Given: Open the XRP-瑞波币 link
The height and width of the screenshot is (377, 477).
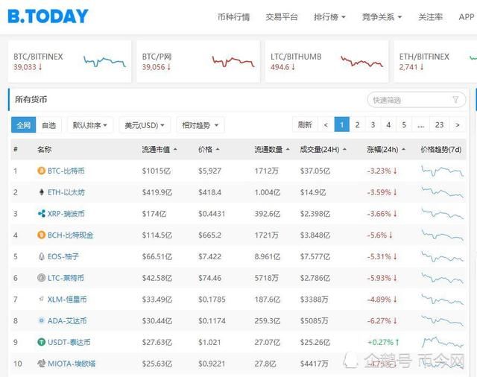Looking at the screenshot, I should click(66, 214).
